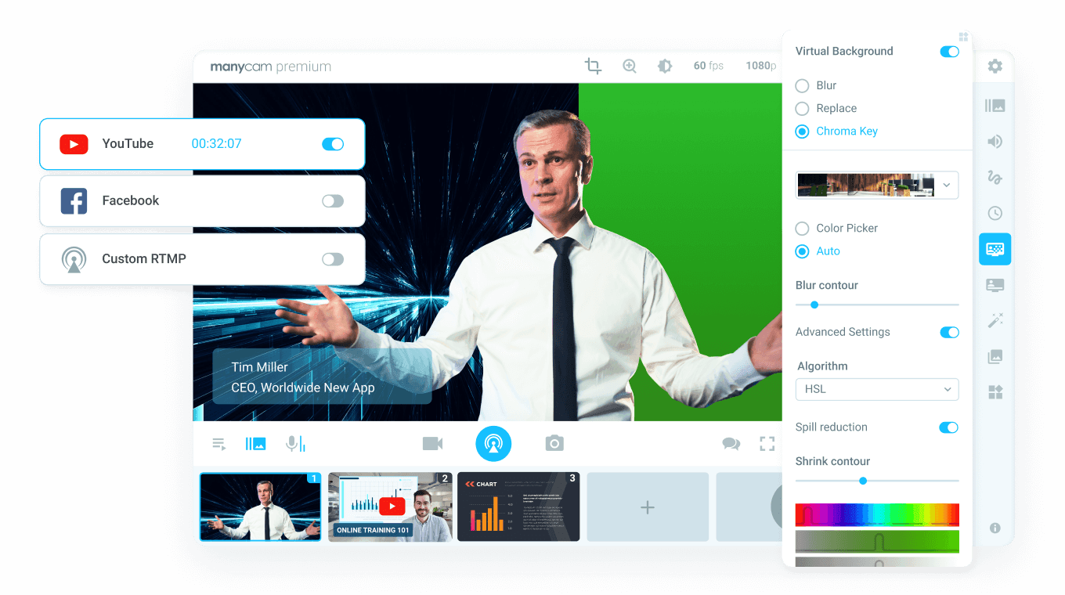Click the 60 fps setting
The height and width of the screenshot is (595, 1065).
(x=708, y=66)
